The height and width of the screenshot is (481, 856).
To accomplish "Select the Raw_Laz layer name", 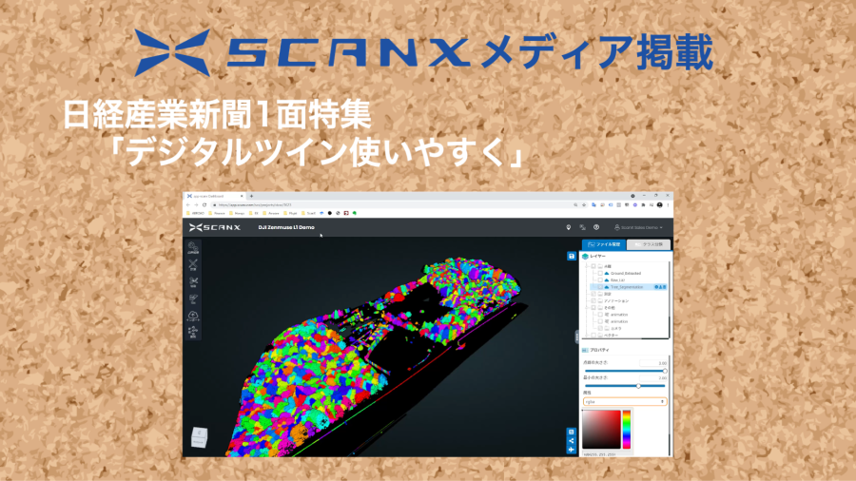I will pos(618,280).
